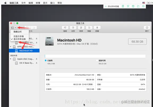Image resolution: width=153 pixels, height=107 pixels.
Task: Collapse the APPLE SSD disk tree
Action: pos(11,47)
